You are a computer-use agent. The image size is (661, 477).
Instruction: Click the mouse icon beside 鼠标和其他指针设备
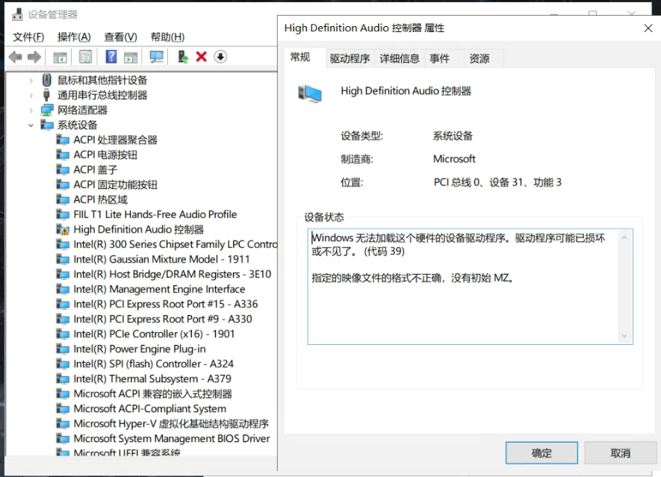point(47,80)
